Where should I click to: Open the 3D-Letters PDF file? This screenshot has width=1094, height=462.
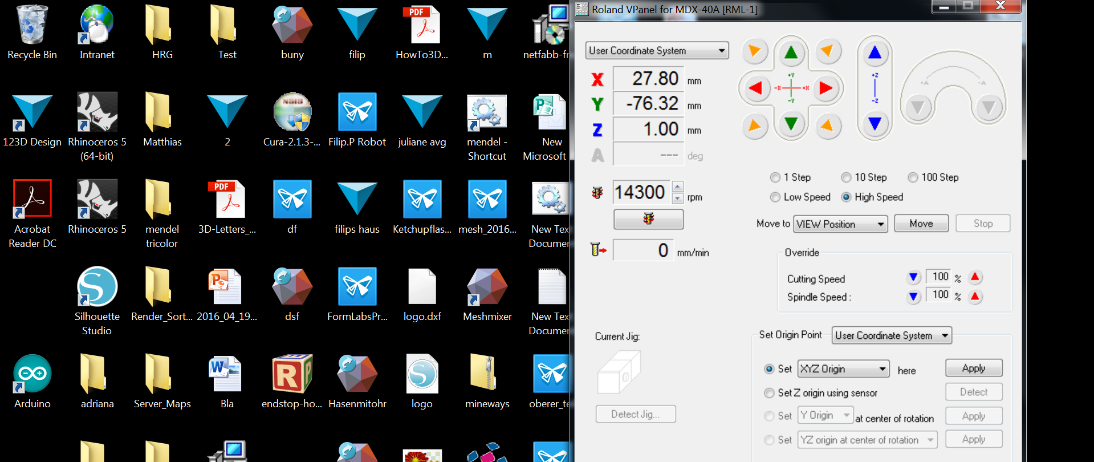click(227, 207)
